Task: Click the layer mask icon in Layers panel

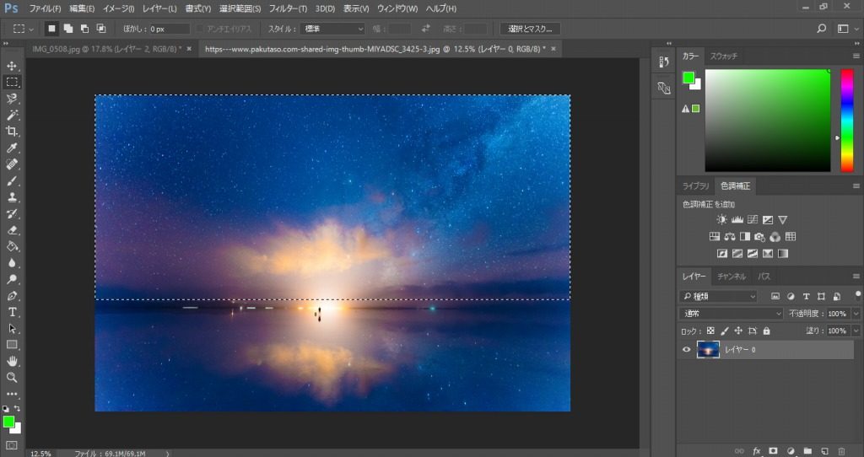Action: 773,451
